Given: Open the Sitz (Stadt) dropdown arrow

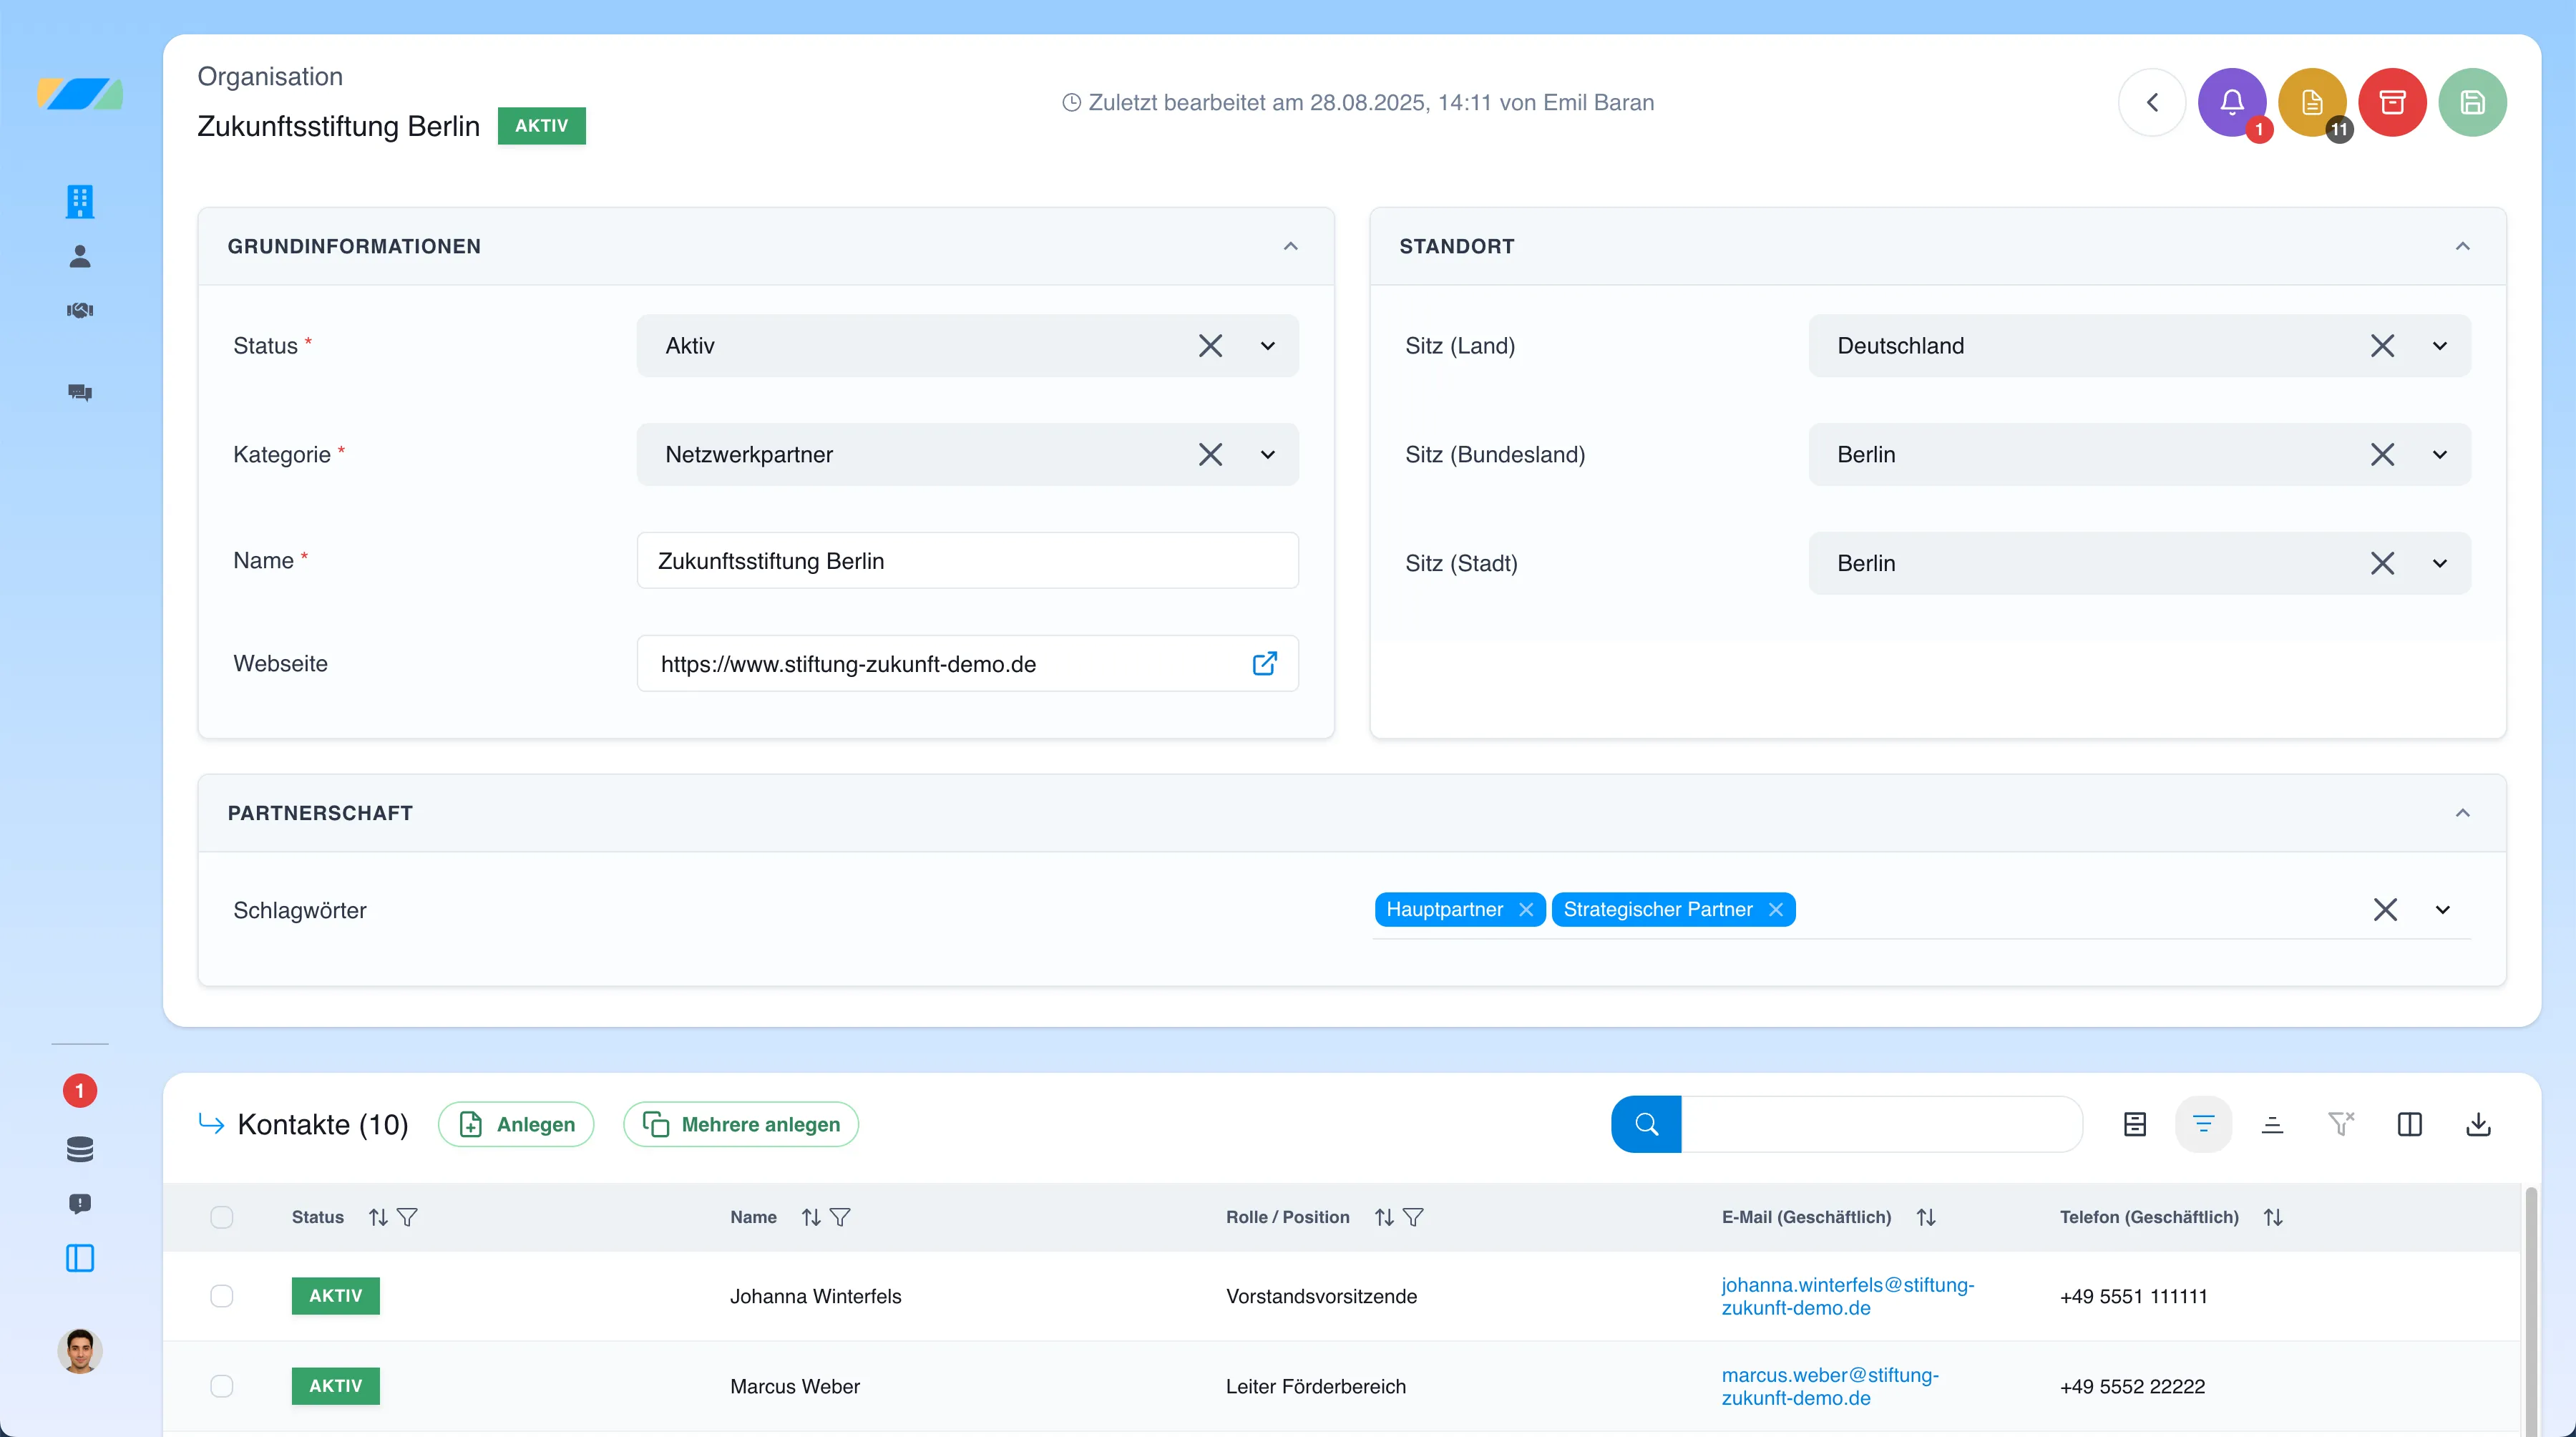Looking at the screenshot, I should point(2440,564).
